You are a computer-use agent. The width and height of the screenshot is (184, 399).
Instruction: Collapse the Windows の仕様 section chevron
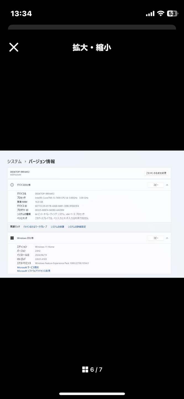(x=167, y=238)
